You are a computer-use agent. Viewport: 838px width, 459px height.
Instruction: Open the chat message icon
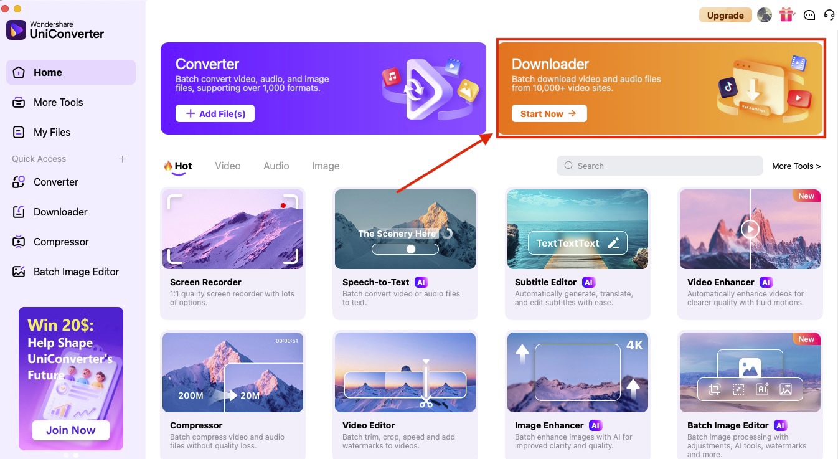click(809, 15)
